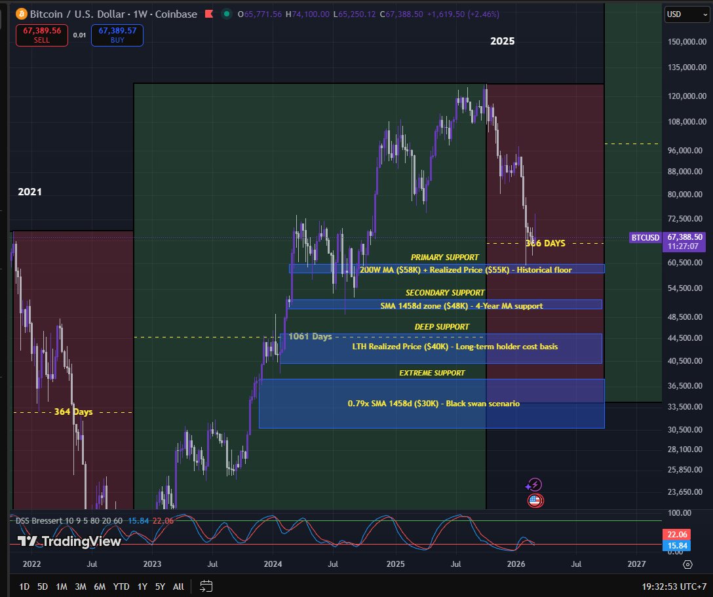Viewport: 713px width, 597px height.
Task: Select the 5D time range
Action: coord(43,587)
